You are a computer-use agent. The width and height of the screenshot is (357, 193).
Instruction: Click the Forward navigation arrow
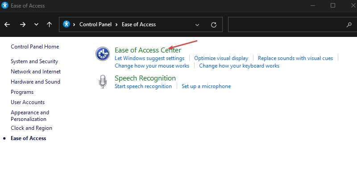tap(23, 24)
